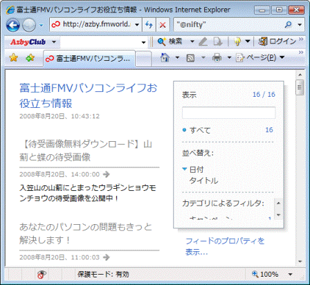Click page scrollbar up arrow
The height and width of the screenshot is (285, 310).
pyautogui.click(x=300, y=75)
